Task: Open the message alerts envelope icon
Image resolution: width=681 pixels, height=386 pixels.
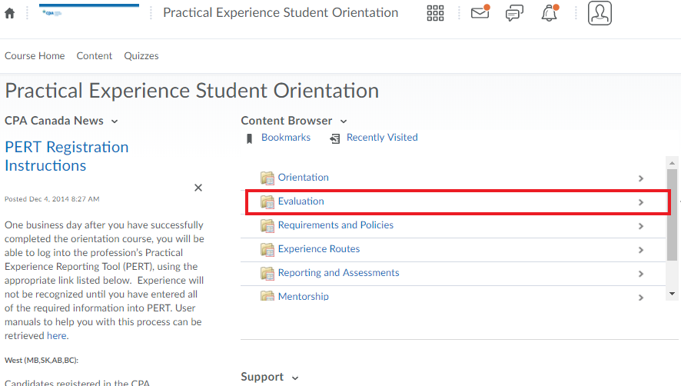Action: [480, 12]
